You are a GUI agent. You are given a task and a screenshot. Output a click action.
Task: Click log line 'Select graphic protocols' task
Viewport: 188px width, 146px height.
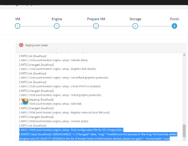pyautogui.click(x=60, y=95)
